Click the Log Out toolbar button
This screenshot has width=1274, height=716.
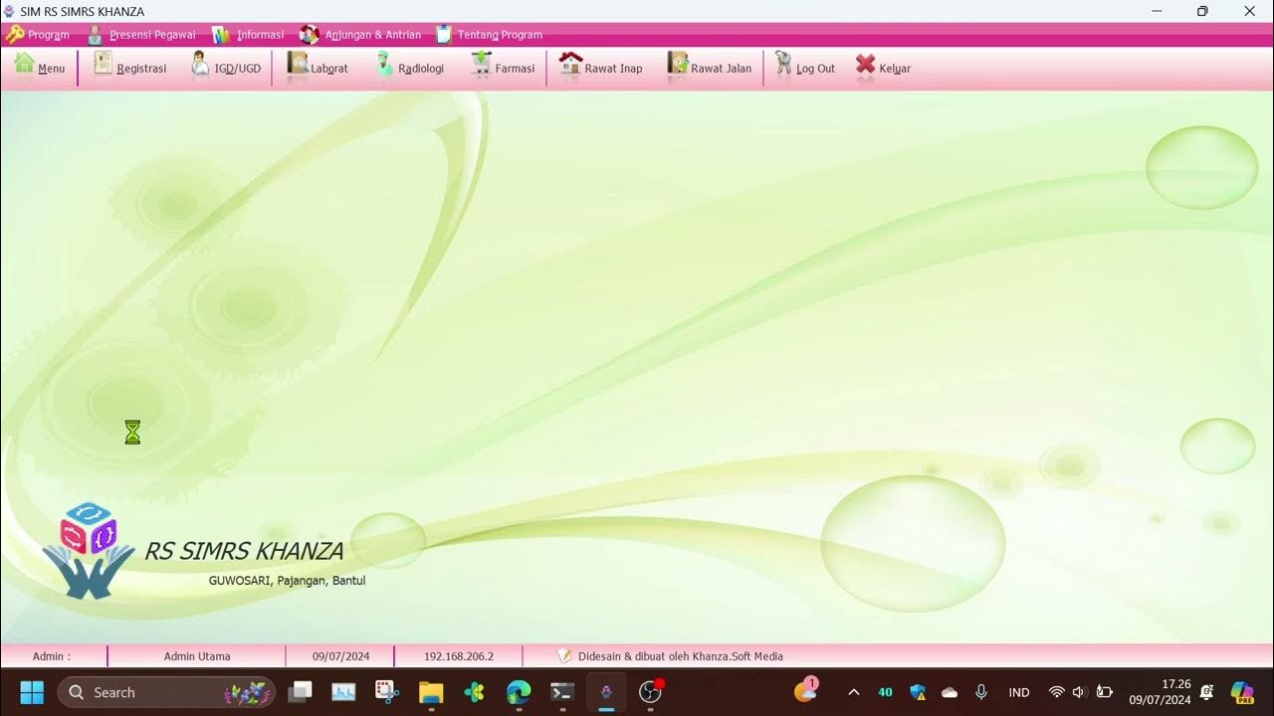804,68
